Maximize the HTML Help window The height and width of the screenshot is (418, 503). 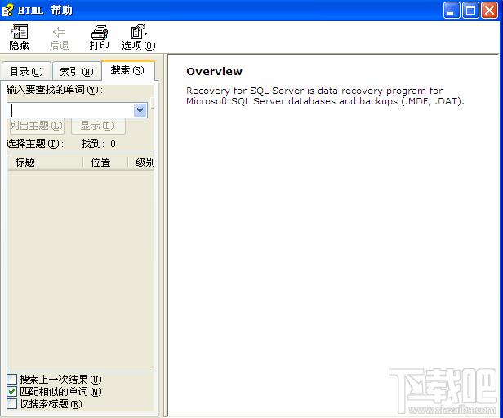pos(470,11)
